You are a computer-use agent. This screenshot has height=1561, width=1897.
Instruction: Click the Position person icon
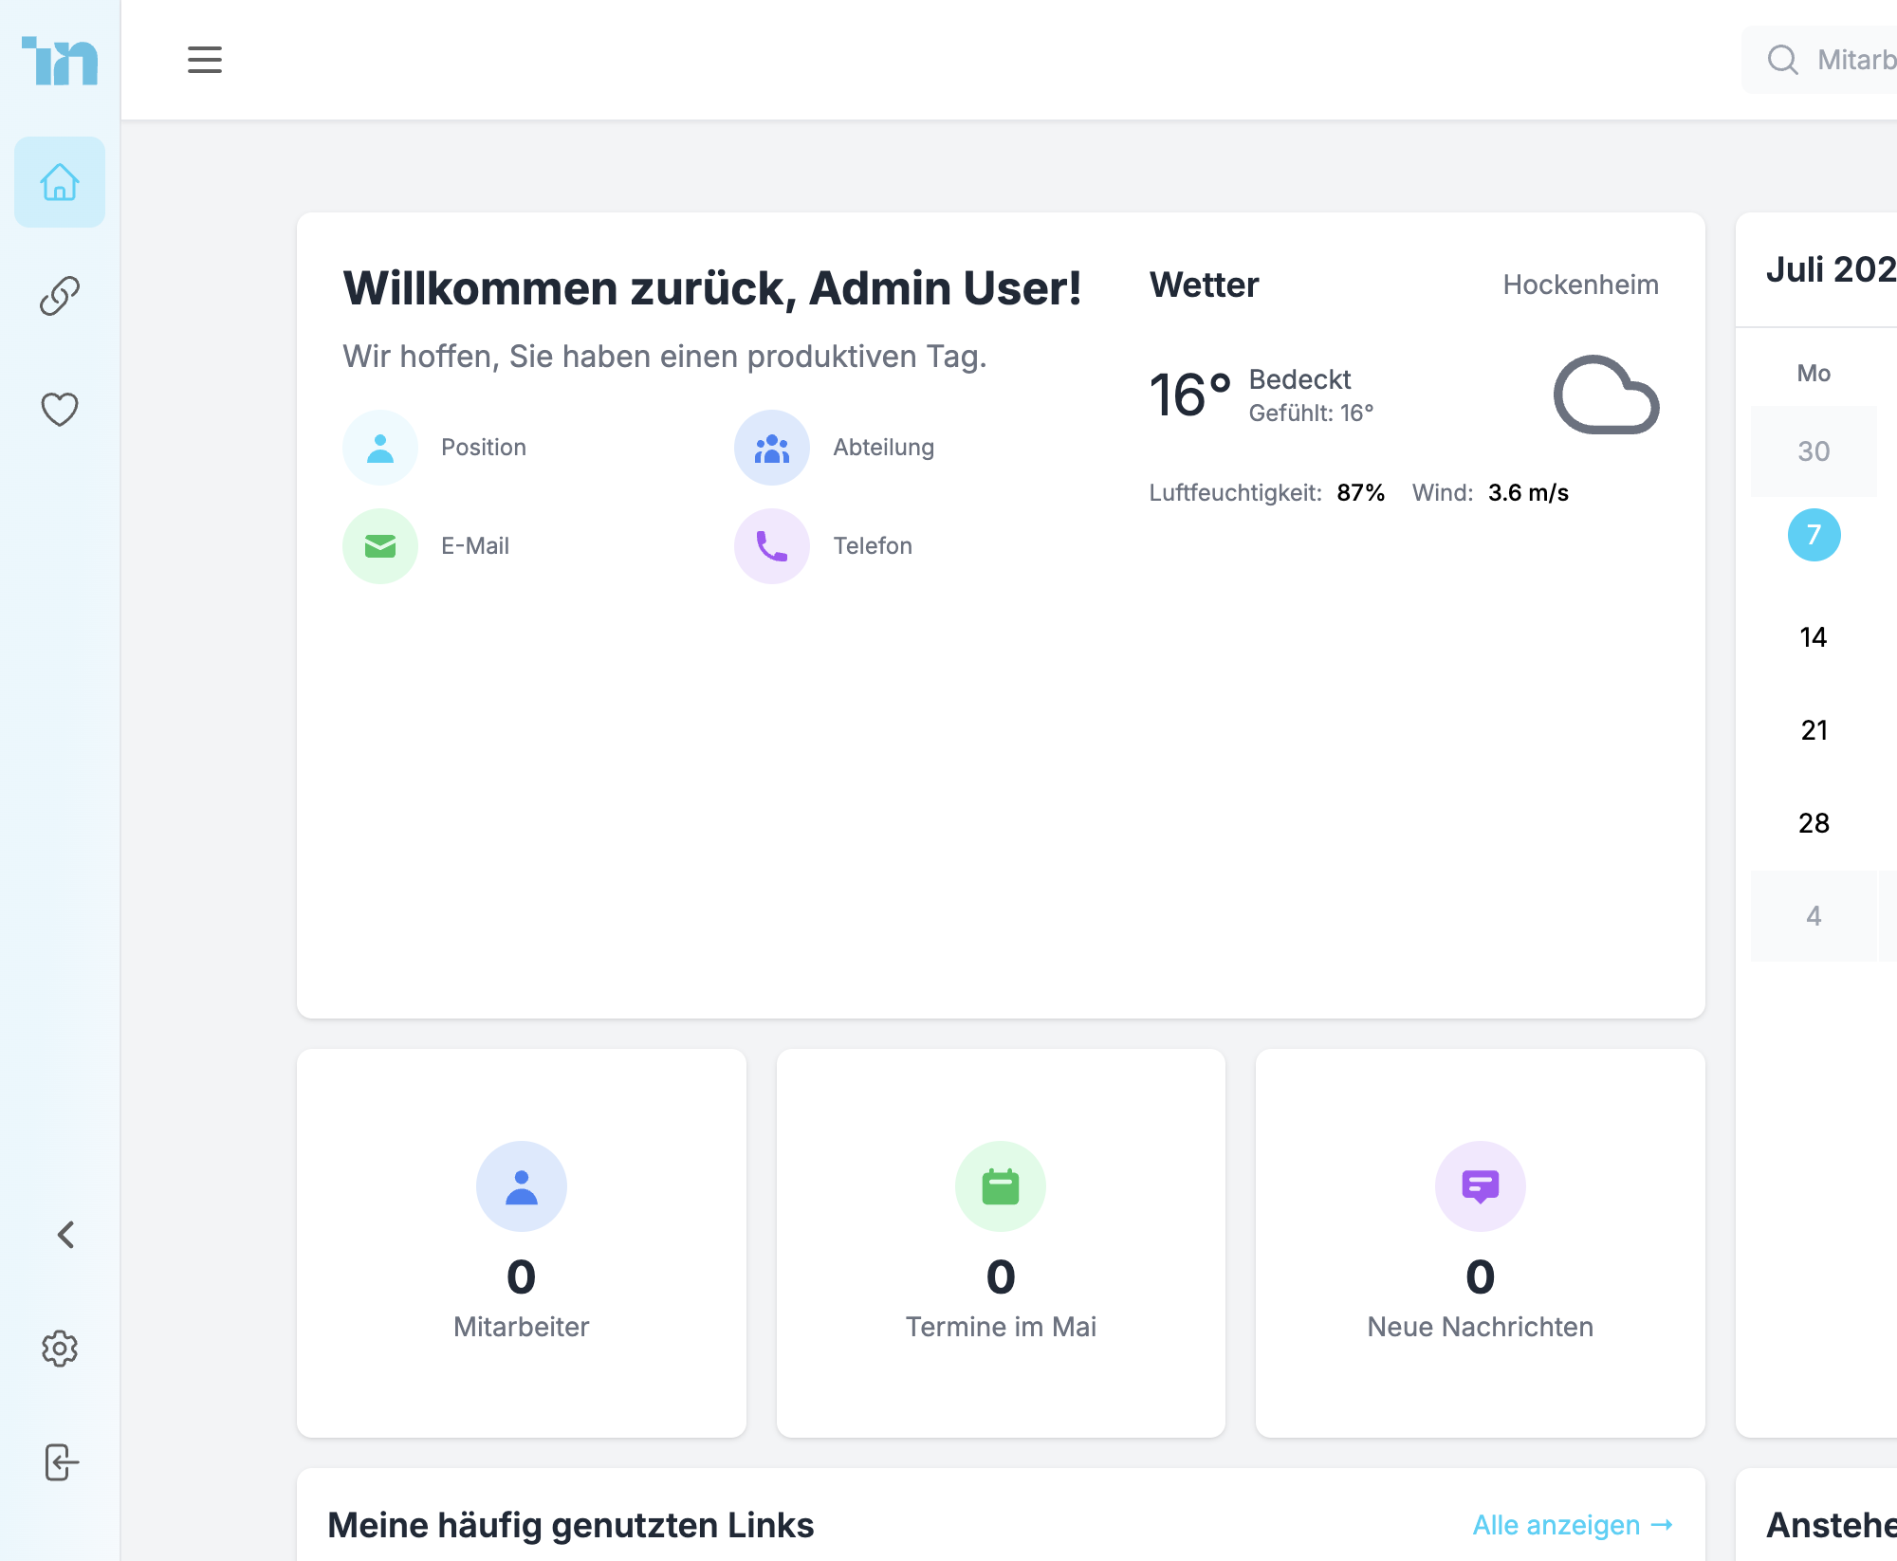click(x=379, y=447)
